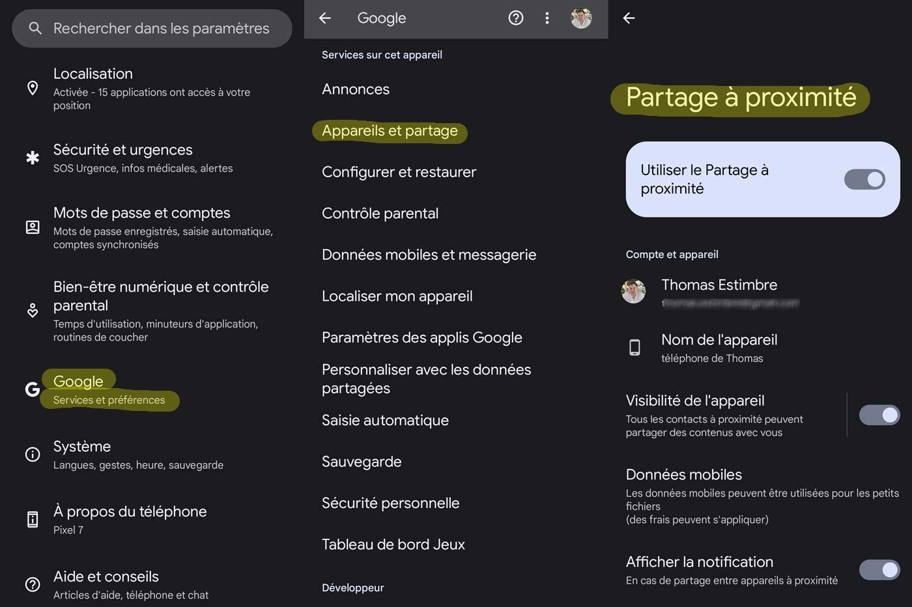Click the Système info icon
Viewport: 912px width, 607px height.
[33, 455]
